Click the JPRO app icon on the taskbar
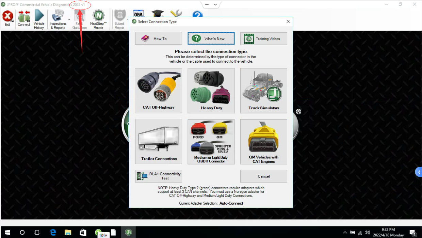This screenshot has width=422, height=238. [128, 233]
